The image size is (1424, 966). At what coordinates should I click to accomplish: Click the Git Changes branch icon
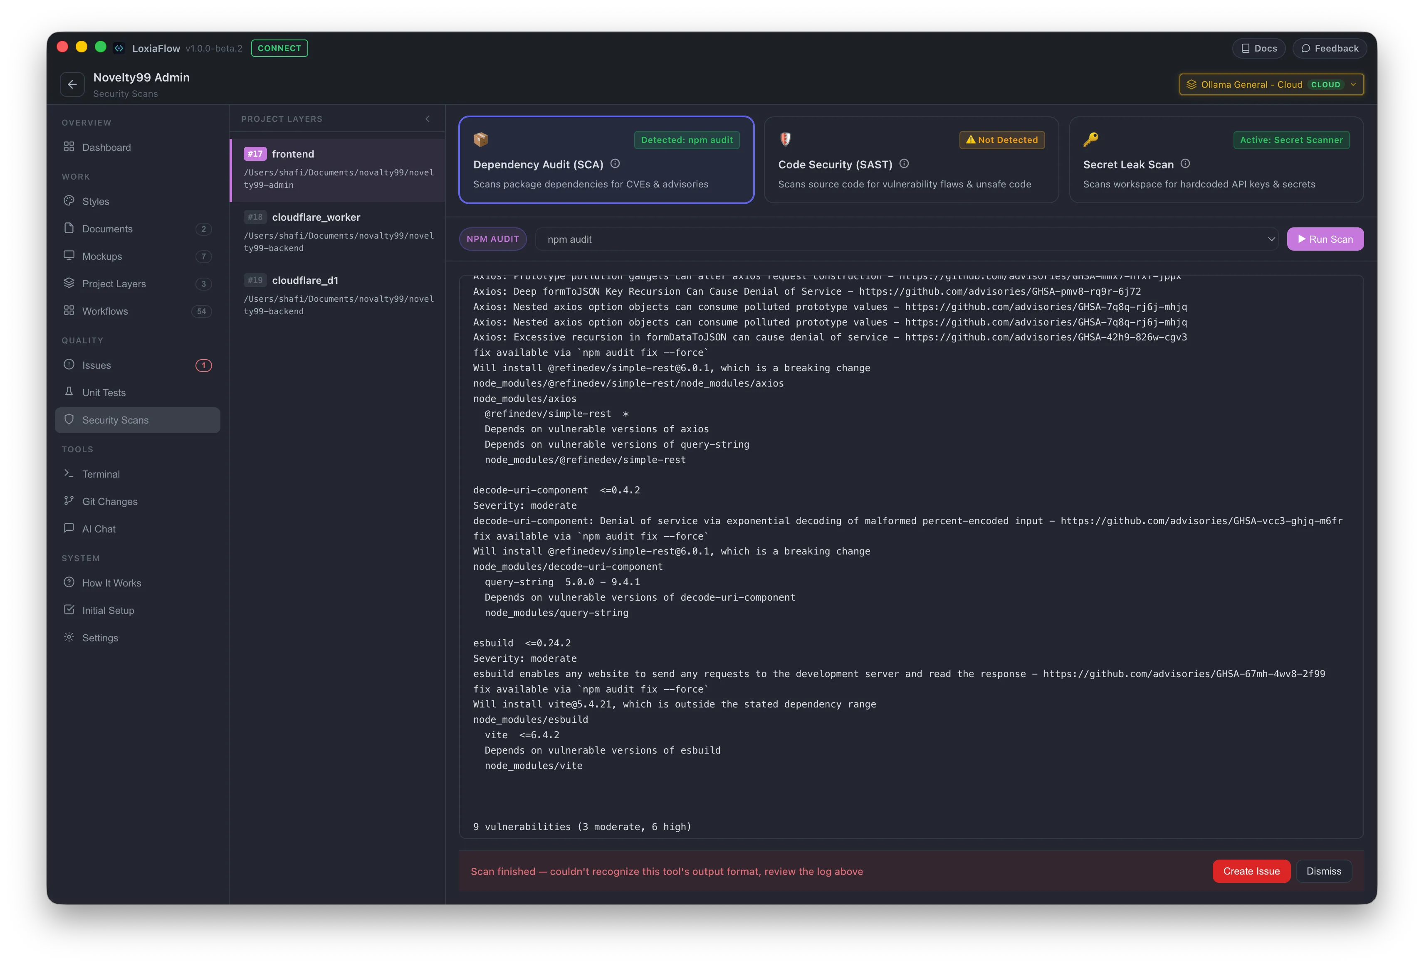pyautogui.click(x=69, y=500)
